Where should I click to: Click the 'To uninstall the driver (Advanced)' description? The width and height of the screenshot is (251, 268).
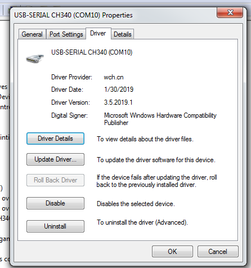(142, 222)
